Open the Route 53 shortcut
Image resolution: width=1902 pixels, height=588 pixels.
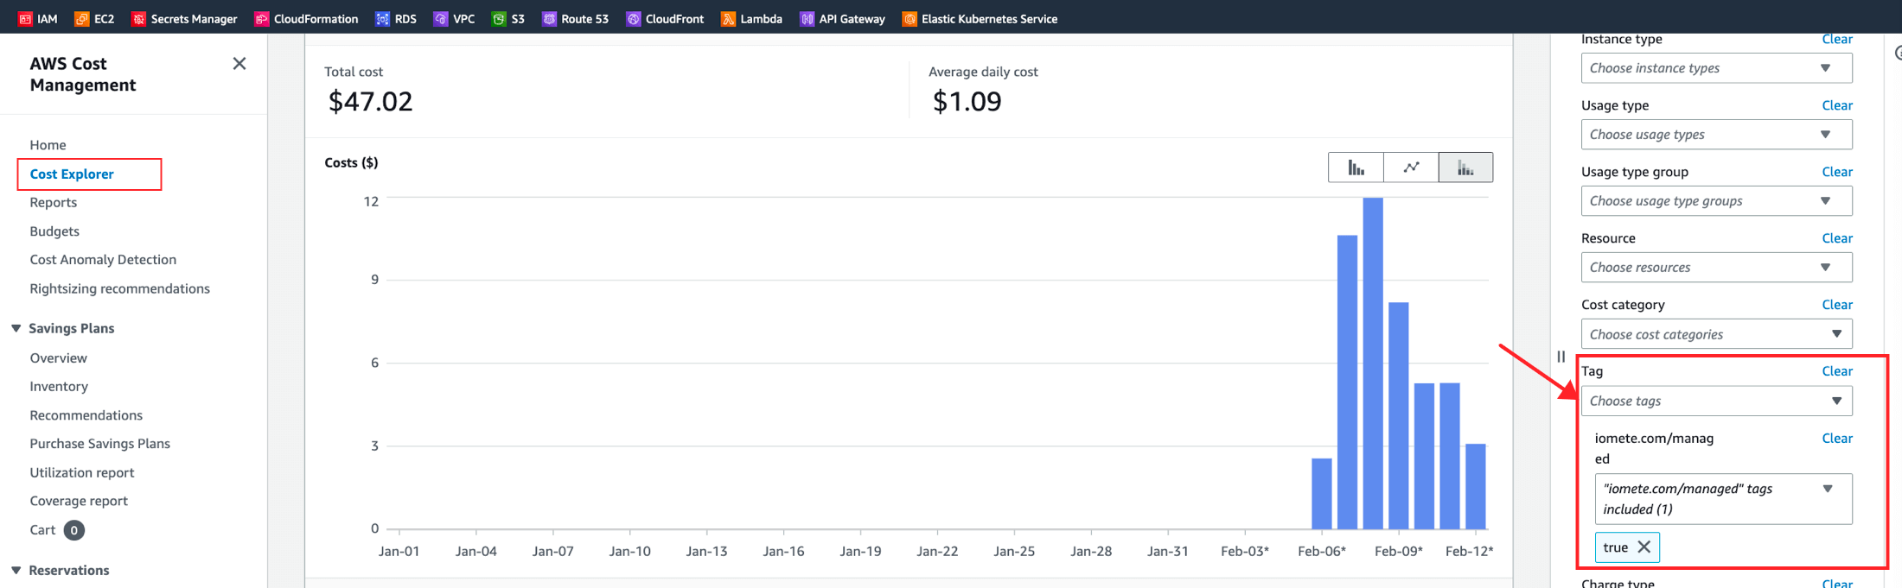pos(575,18)
